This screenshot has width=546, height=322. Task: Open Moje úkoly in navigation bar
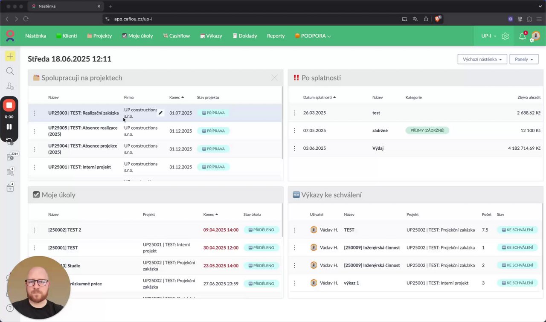137,36
